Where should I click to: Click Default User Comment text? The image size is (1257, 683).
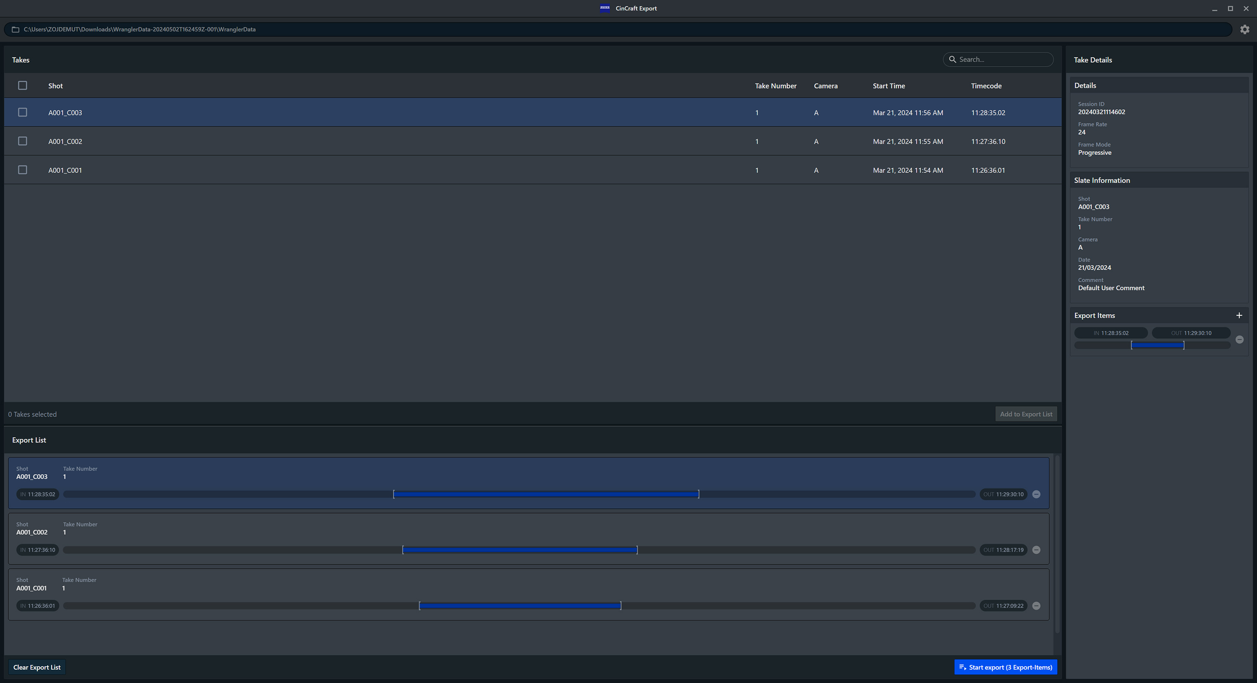click(1111, 288)
